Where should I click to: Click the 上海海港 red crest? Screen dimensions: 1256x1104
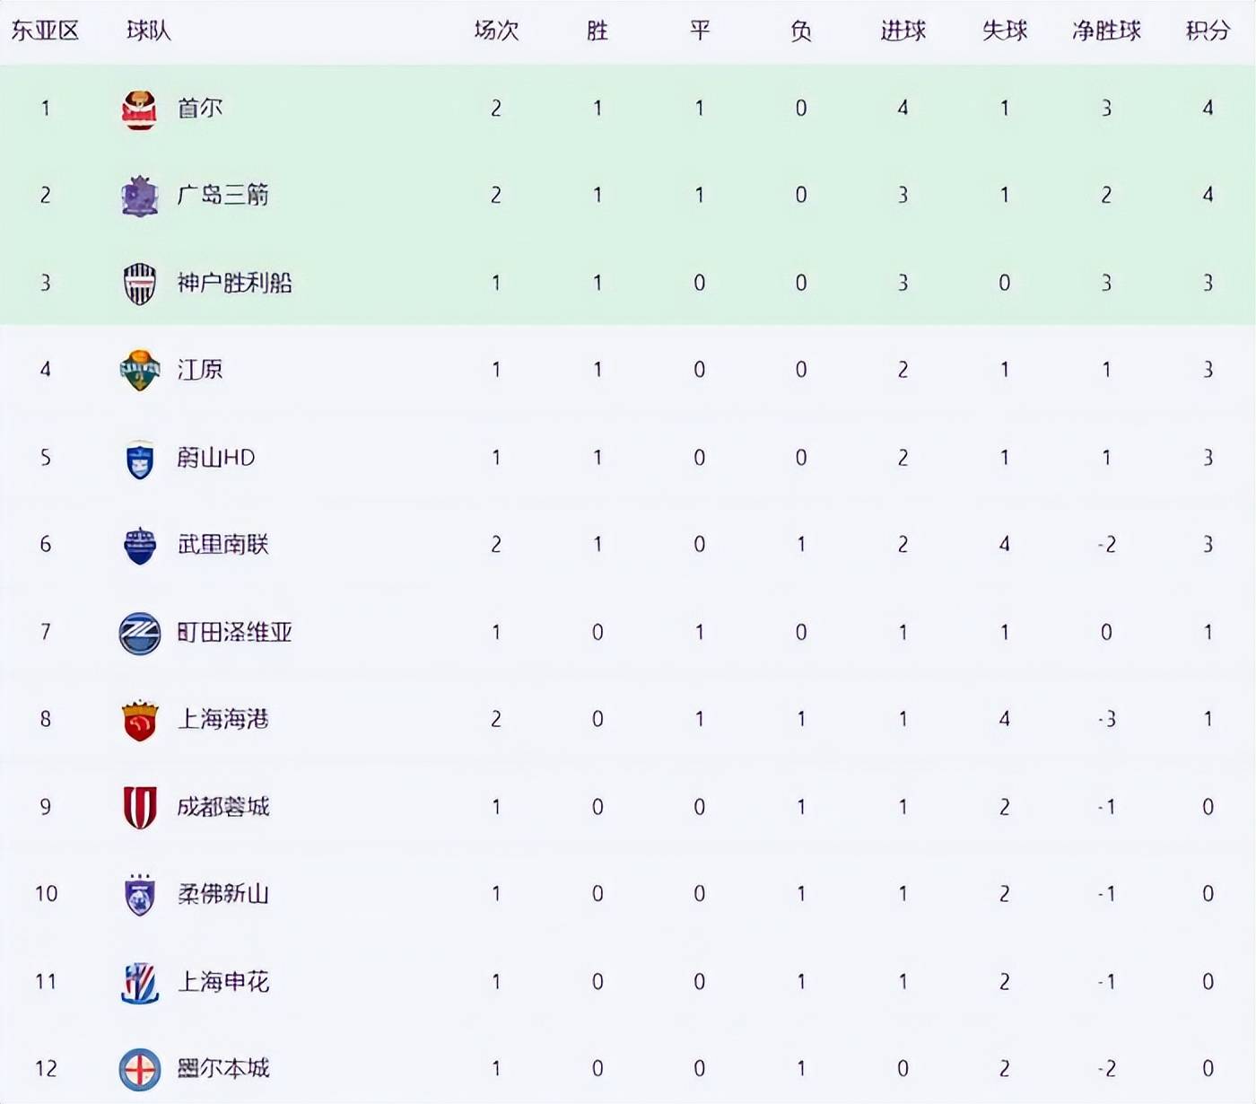click(x=139, y=720)
